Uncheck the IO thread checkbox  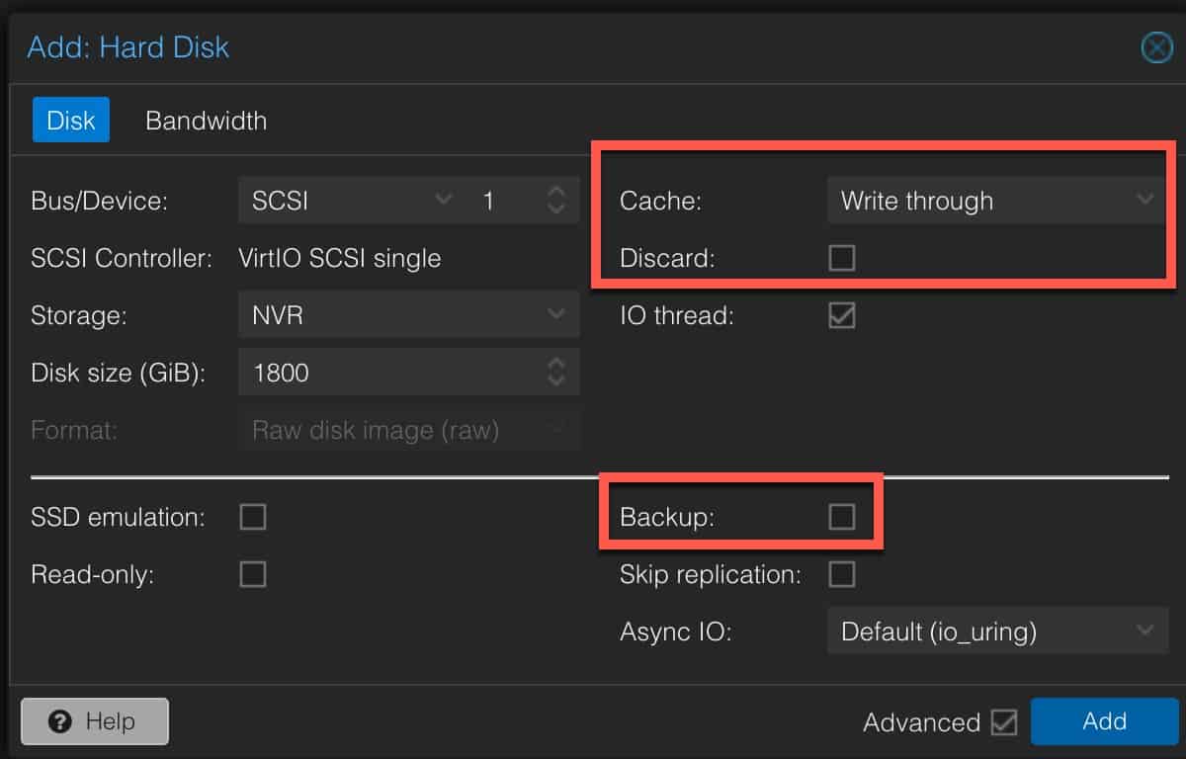click(x=842, y=316)
